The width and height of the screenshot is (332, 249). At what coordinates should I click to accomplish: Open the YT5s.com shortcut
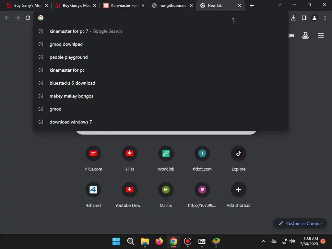pos(93,158)
